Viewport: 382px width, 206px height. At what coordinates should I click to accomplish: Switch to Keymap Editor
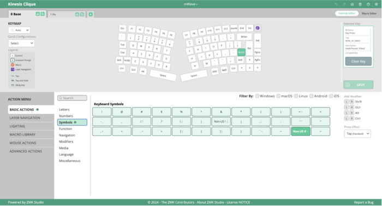click(347, 14)
